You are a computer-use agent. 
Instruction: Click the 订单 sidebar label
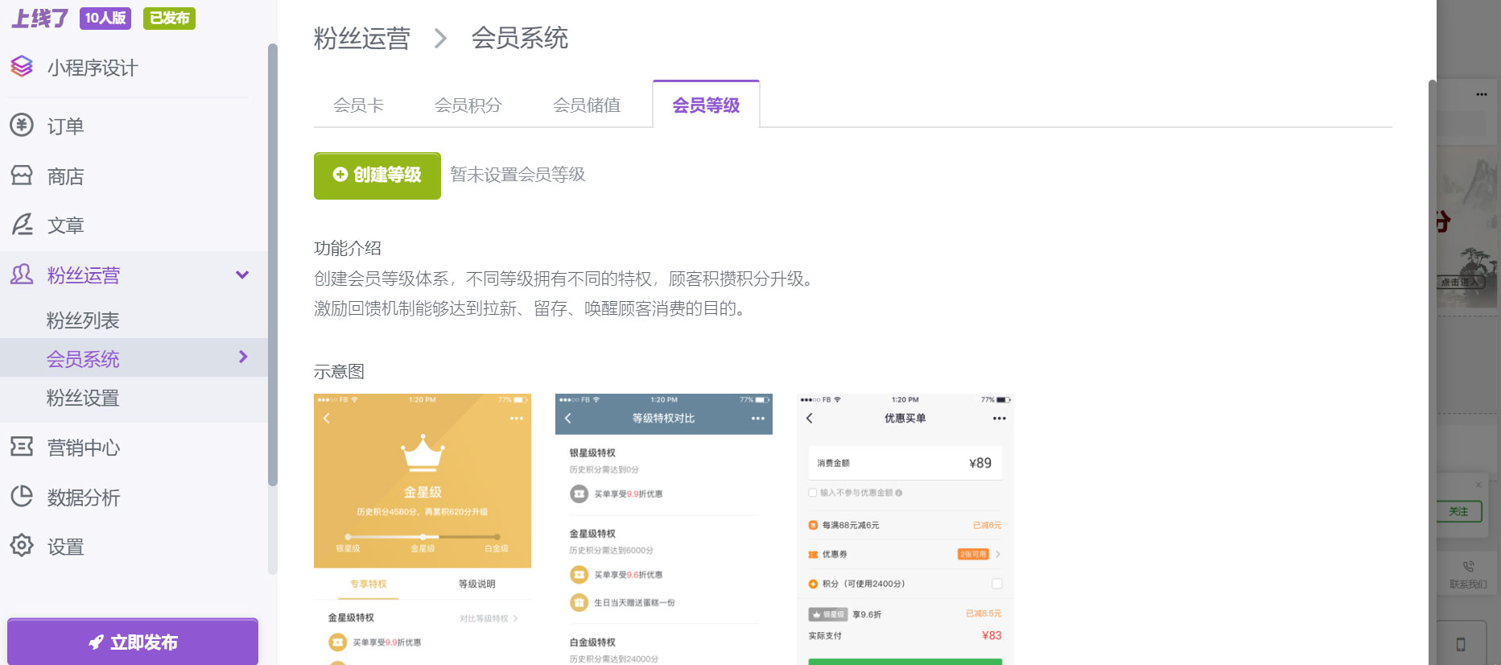coord(65,126)
